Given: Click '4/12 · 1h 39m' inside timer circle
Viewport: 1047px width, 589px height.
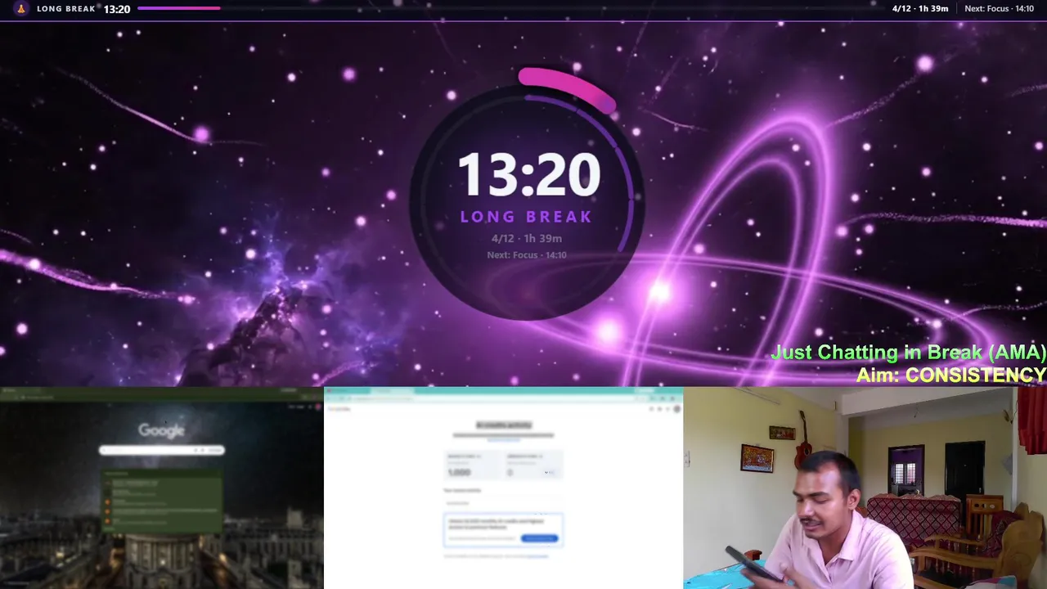Looking at the screenshot, I should tap(527, 239).
